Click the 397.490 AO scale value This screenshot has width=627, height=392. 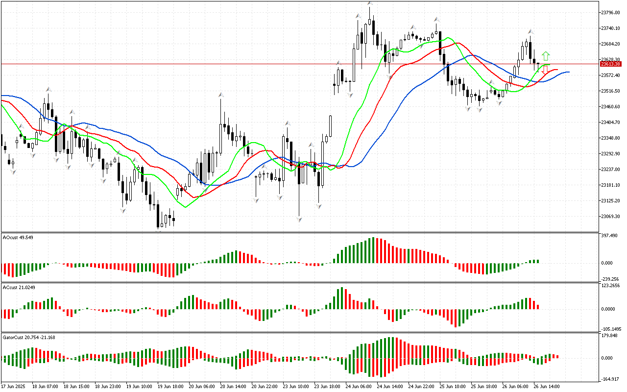[609, 236]
